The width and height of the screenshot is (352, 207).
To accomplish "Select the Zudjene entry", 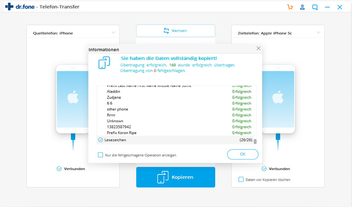I will coord(114,97).
